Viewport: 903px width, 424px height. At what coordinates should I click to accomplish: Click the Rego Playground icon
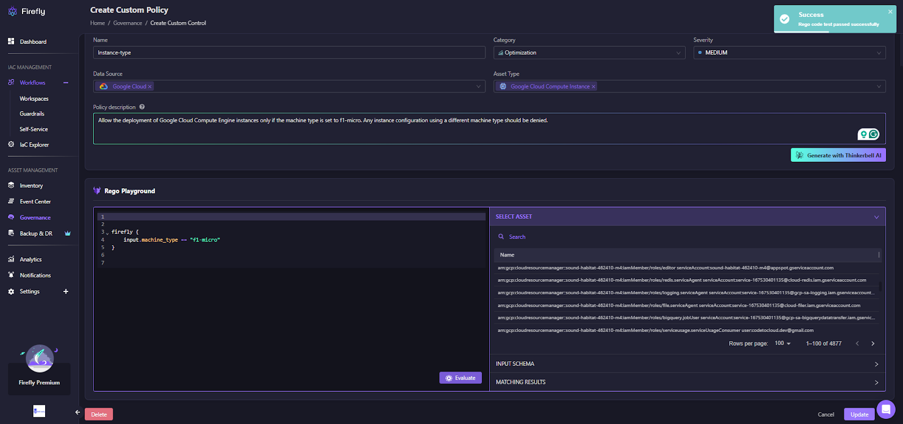tap(97, 191)
